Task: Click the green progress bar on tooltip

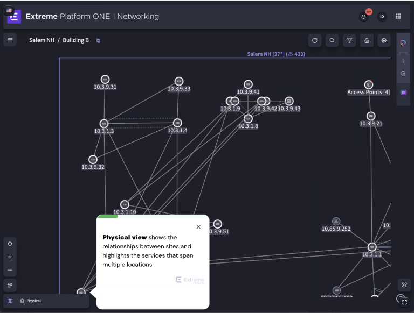Action: 108,216
